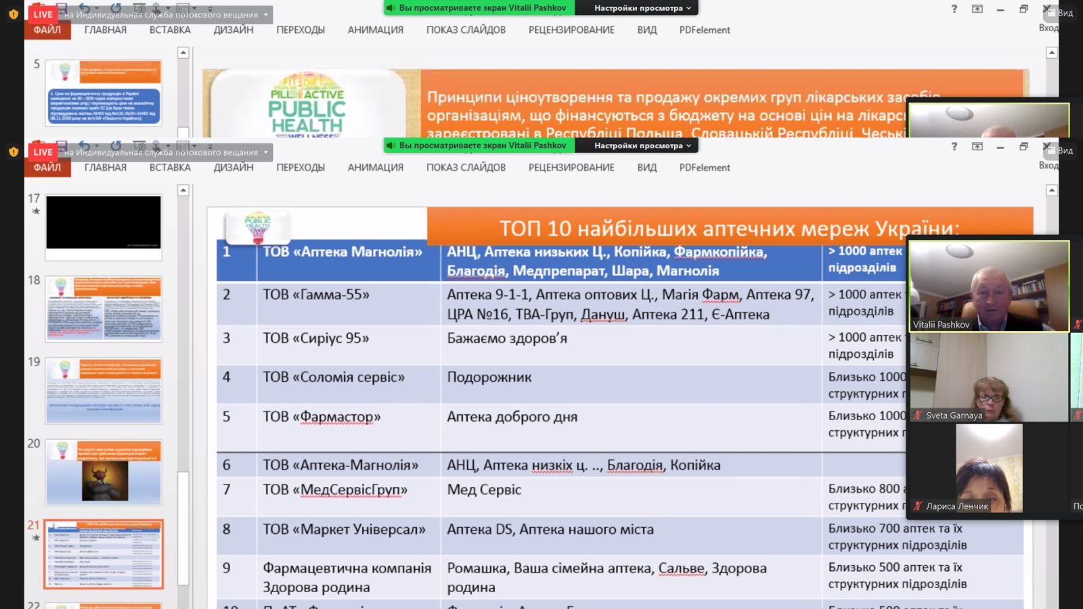Select slide 19 thumbnail

[x=104, y=390]
